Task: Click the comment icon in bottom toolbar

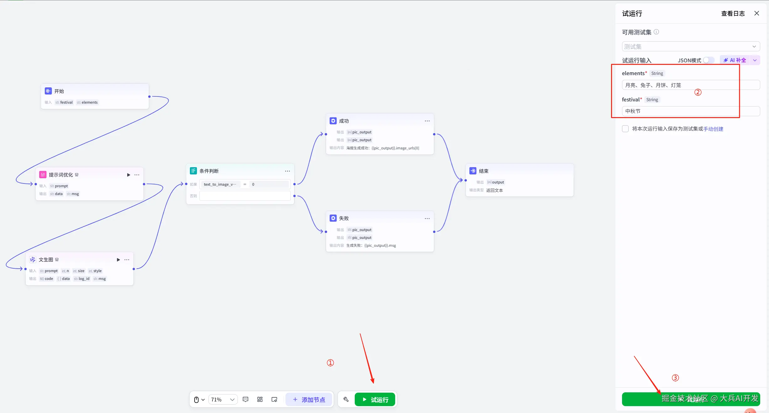Action: coord(245,399)
